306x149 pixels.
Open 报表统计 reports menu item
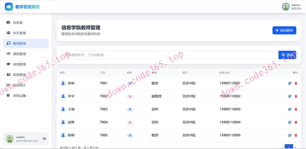pyautogui.click(x=26, y=85)
